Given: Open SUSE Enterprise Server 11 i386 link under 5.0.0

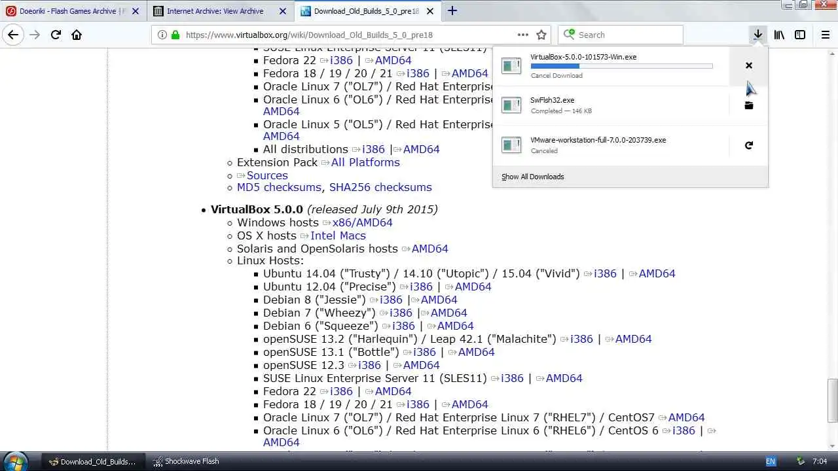Looking at the screenshot, I should (512, 378).
